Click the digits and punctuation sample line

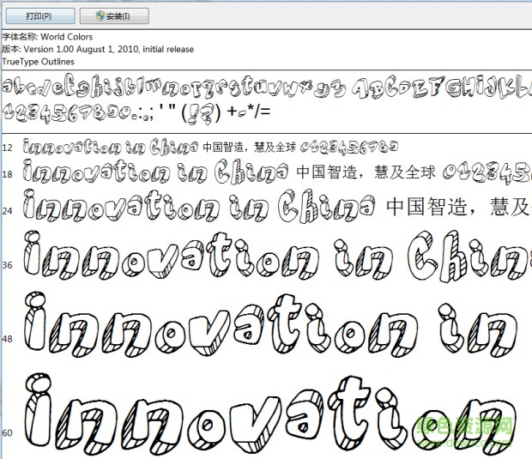tap(137, 112)
